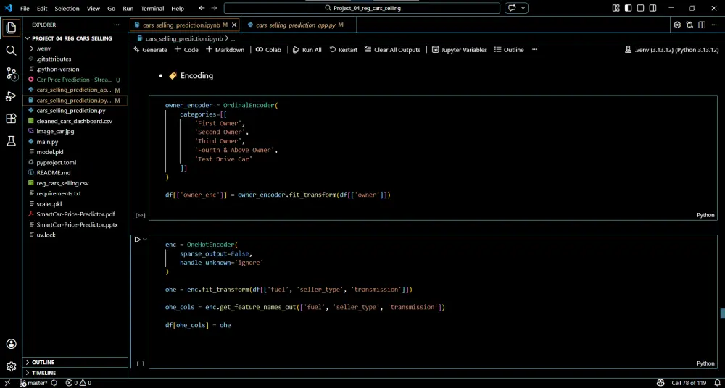Show errors and warnings problems panel
The image size is (725, 388).
[x=78, y=383]
